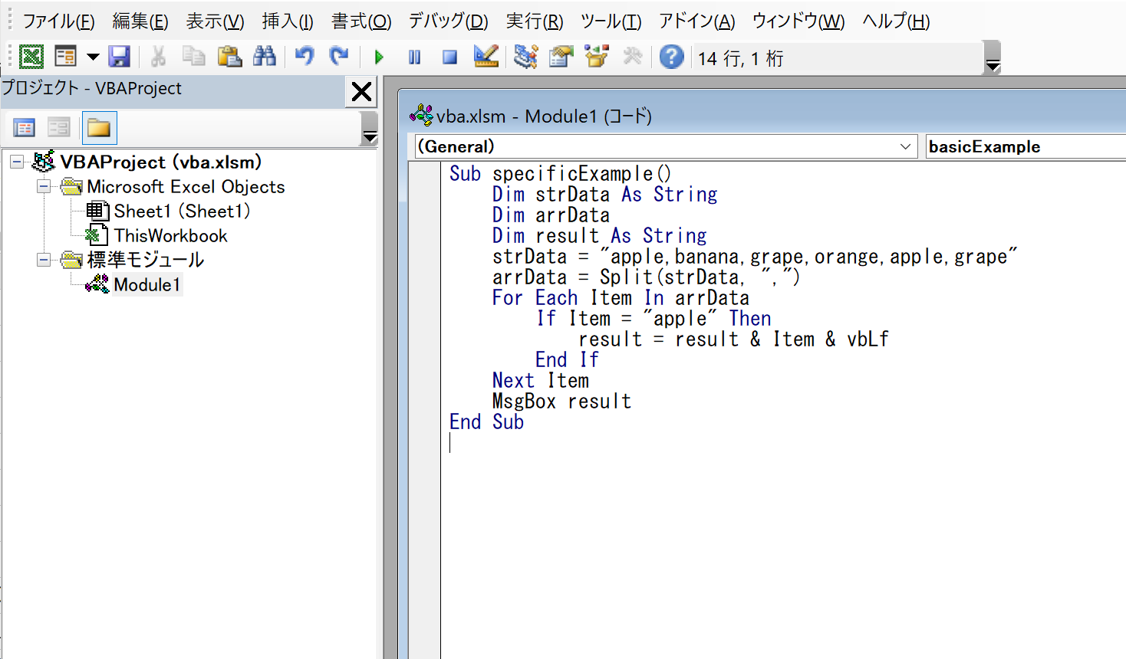Click the Cut scissors icon
The height and width of the screenshot is (659, 1126).
pos(159,57)
